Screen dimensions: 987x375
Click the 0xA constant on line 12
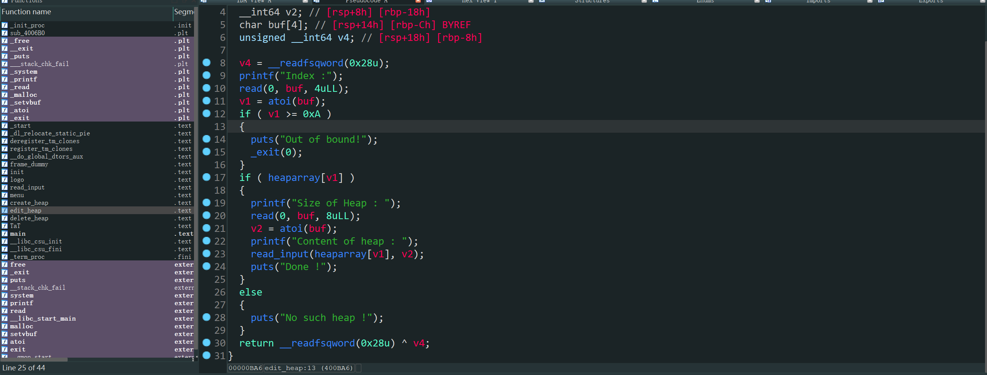[311, 114]
